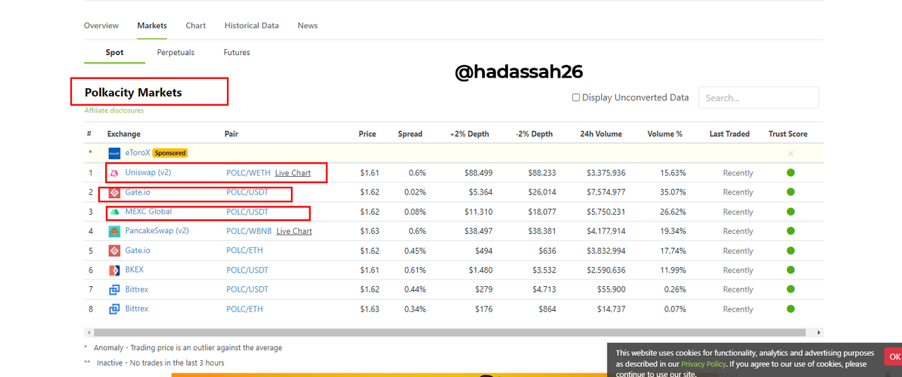Click the $7,574,977 volume cell
The height and width of the screenshot is (377, 902).
click(605, 192)
